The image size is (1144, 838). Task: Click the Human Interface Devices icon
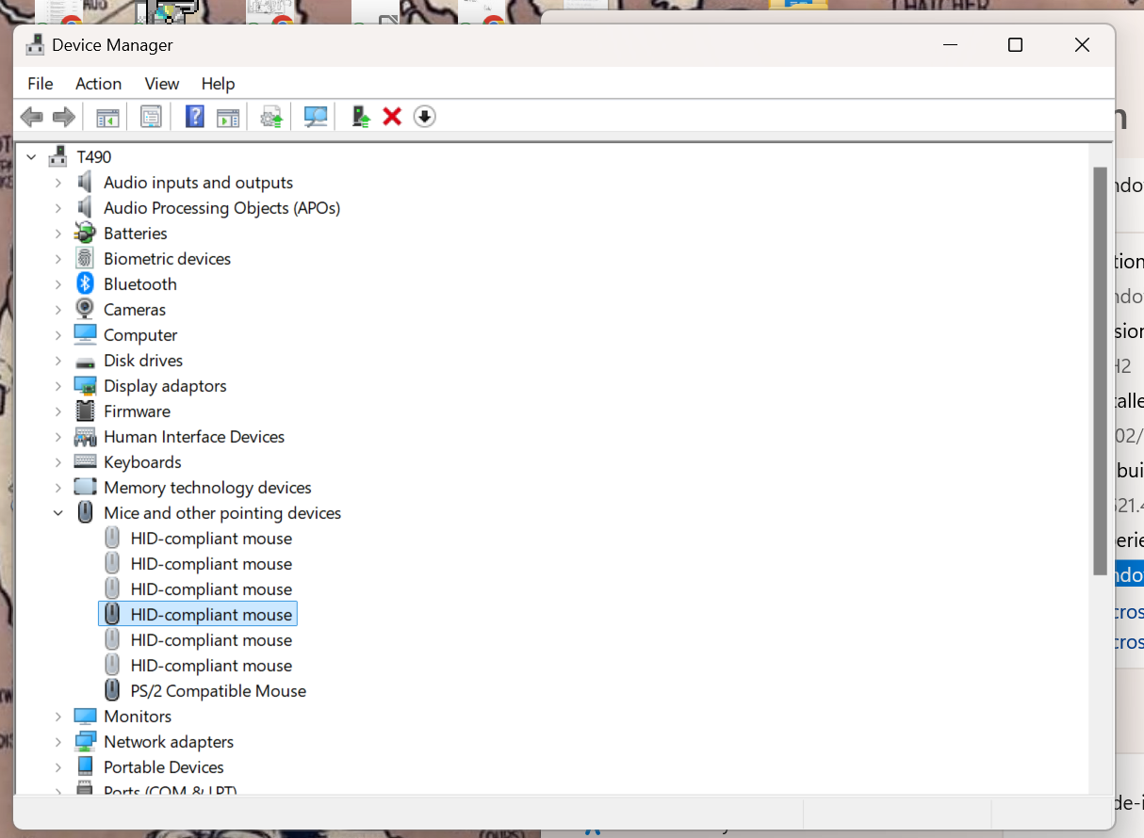(x=85, y=436)
